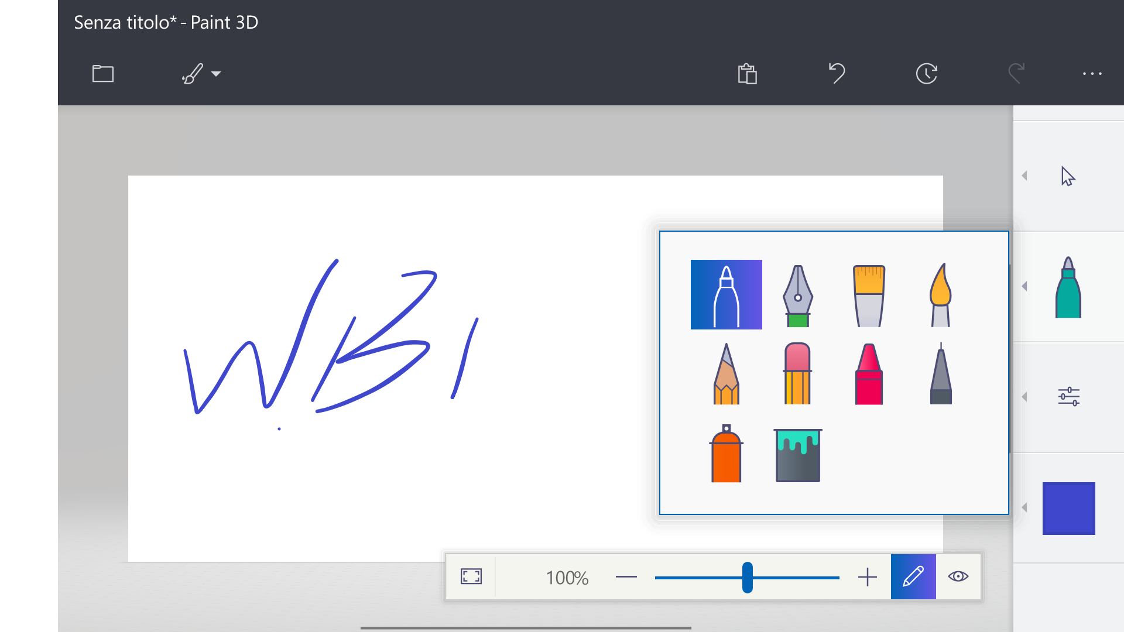This screenshot has width=1124, height=632.
Task: Click the Undo button
Action: [837, 74]
